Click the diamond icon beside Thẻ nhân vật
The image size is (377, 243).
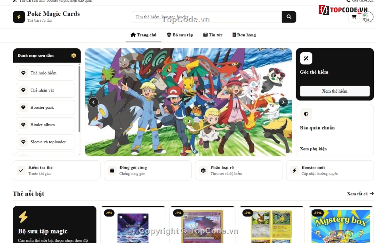(23, 90)
